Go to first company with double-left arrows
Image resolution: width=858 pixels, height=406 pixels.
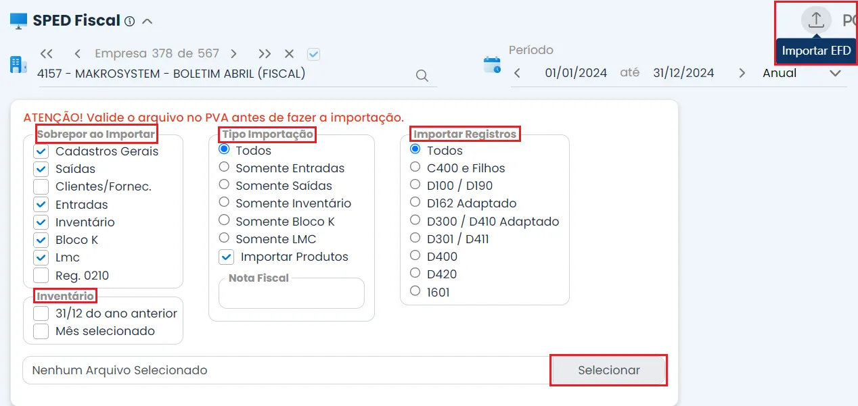(x=47, y=53)
